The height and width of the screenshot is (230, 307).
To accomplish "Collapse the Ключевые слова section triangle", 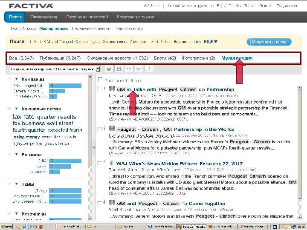I will (17, 109).
